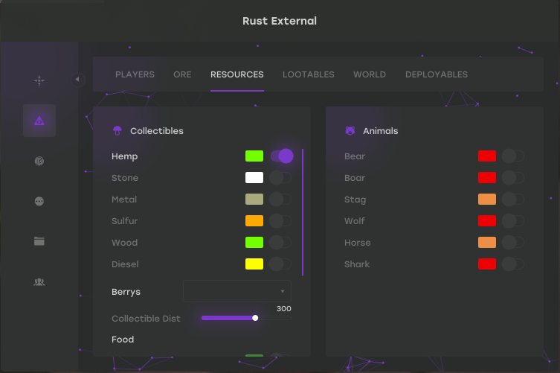Click the Collectible Dist slider handle
Viewport: 560px width, 373px height.
pyautogui.click(x=255, y=318)
